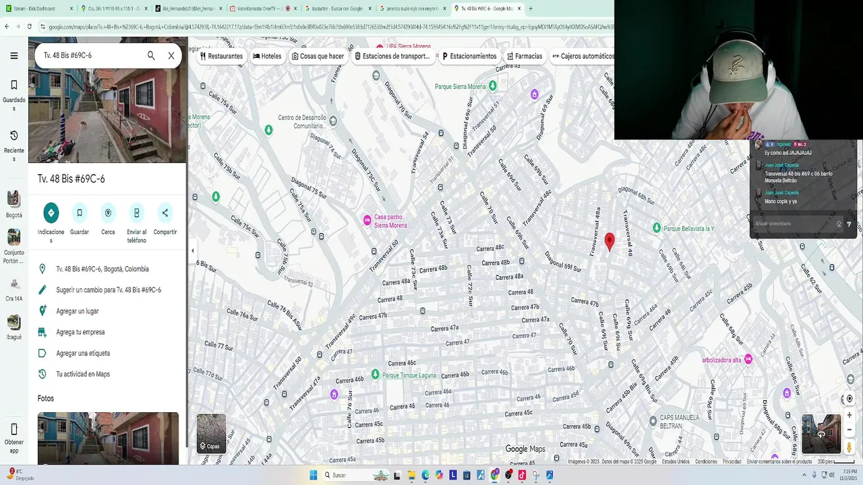Zoom in with the plus button
Viewport: 863px width, 485px height.
click(850, 415)
